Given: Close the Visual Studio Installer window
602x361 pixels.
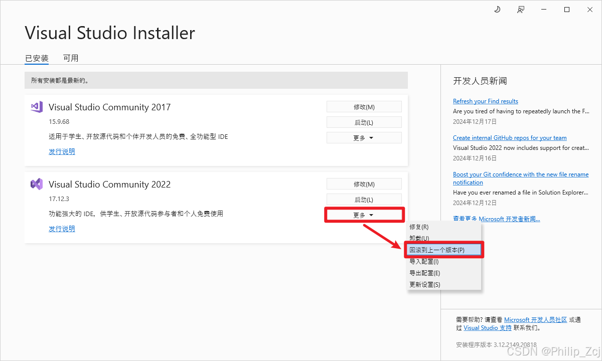Looking at the screenshot, I should (x=590, y=10).
